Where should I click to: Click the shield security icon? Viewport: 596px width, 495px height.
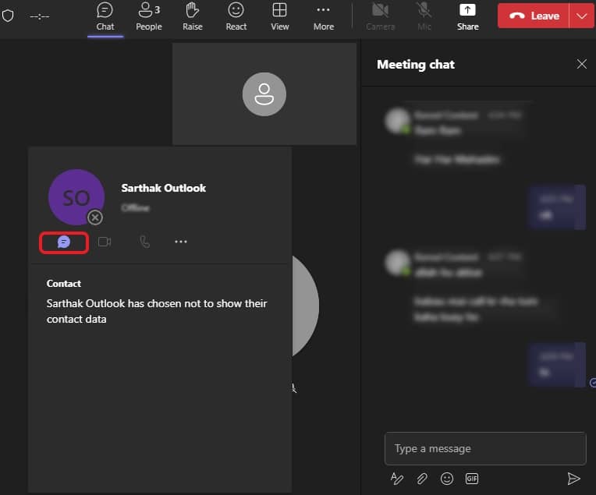[8, 16]
